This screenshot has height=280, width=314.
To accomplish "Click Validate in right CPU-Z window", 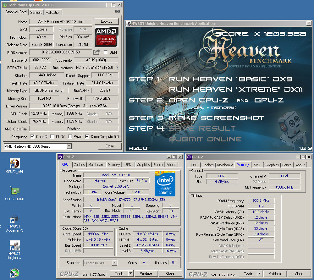I will [x=275, y=274].
